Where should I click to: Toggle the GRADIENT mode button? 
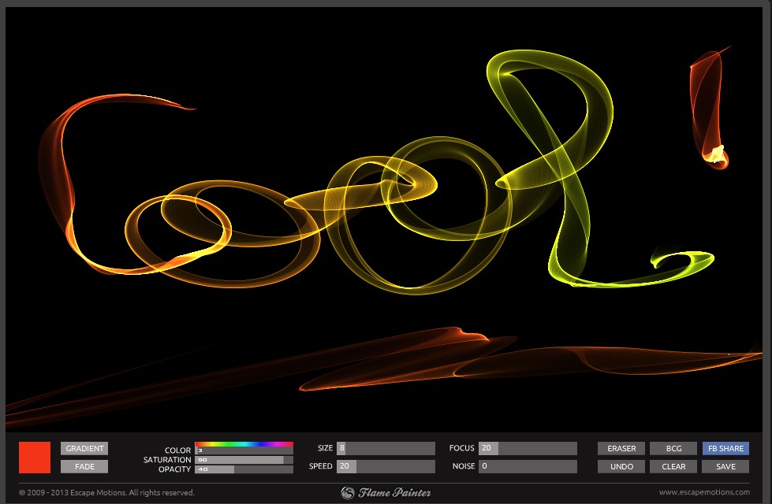[84, 449]
